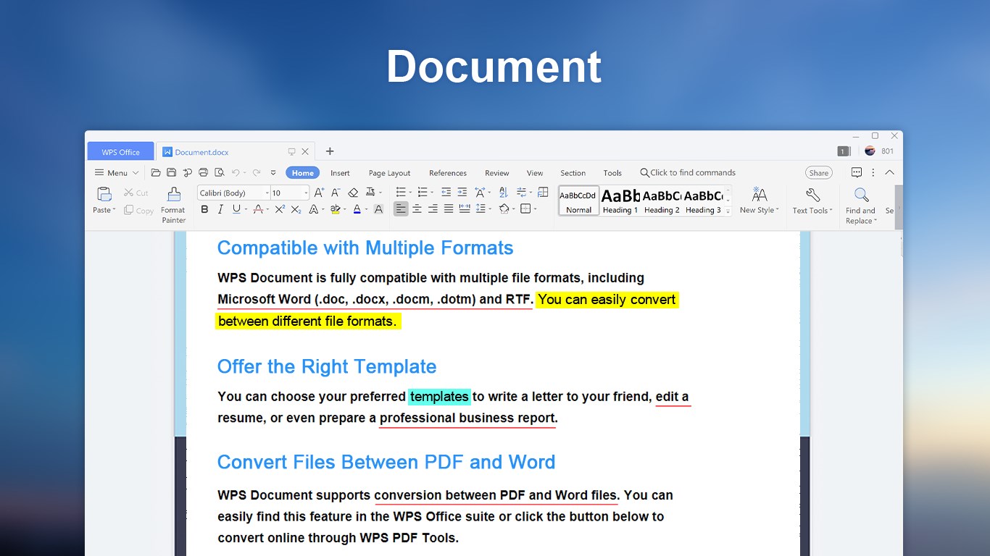Click the user avatar icon near 801
Viewport: 990px width, 556px height.
click(870, 151)
